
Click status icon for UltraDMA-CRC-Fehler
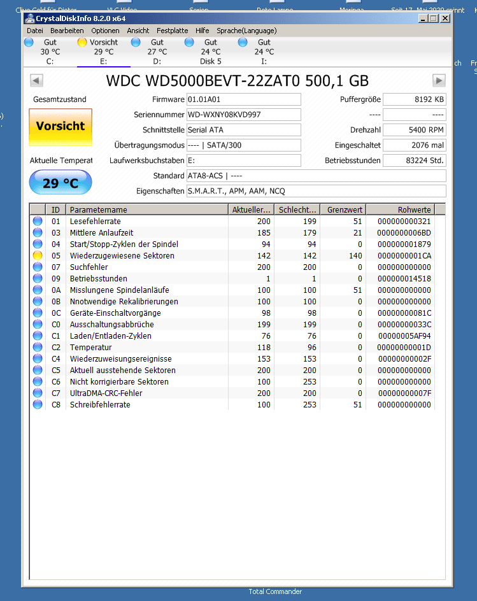coord(38,393)
